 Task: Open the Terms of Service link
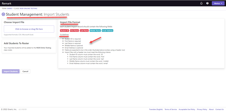(171, 110)
